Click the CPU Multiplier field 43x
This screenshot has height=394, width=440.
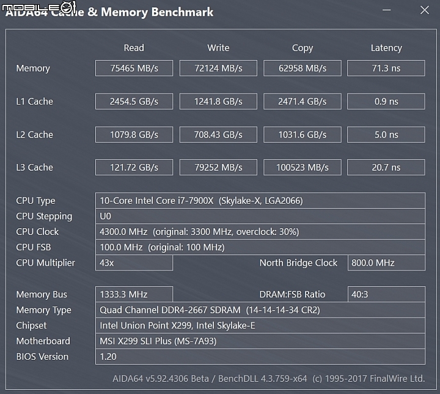click(x=134, y=263)
